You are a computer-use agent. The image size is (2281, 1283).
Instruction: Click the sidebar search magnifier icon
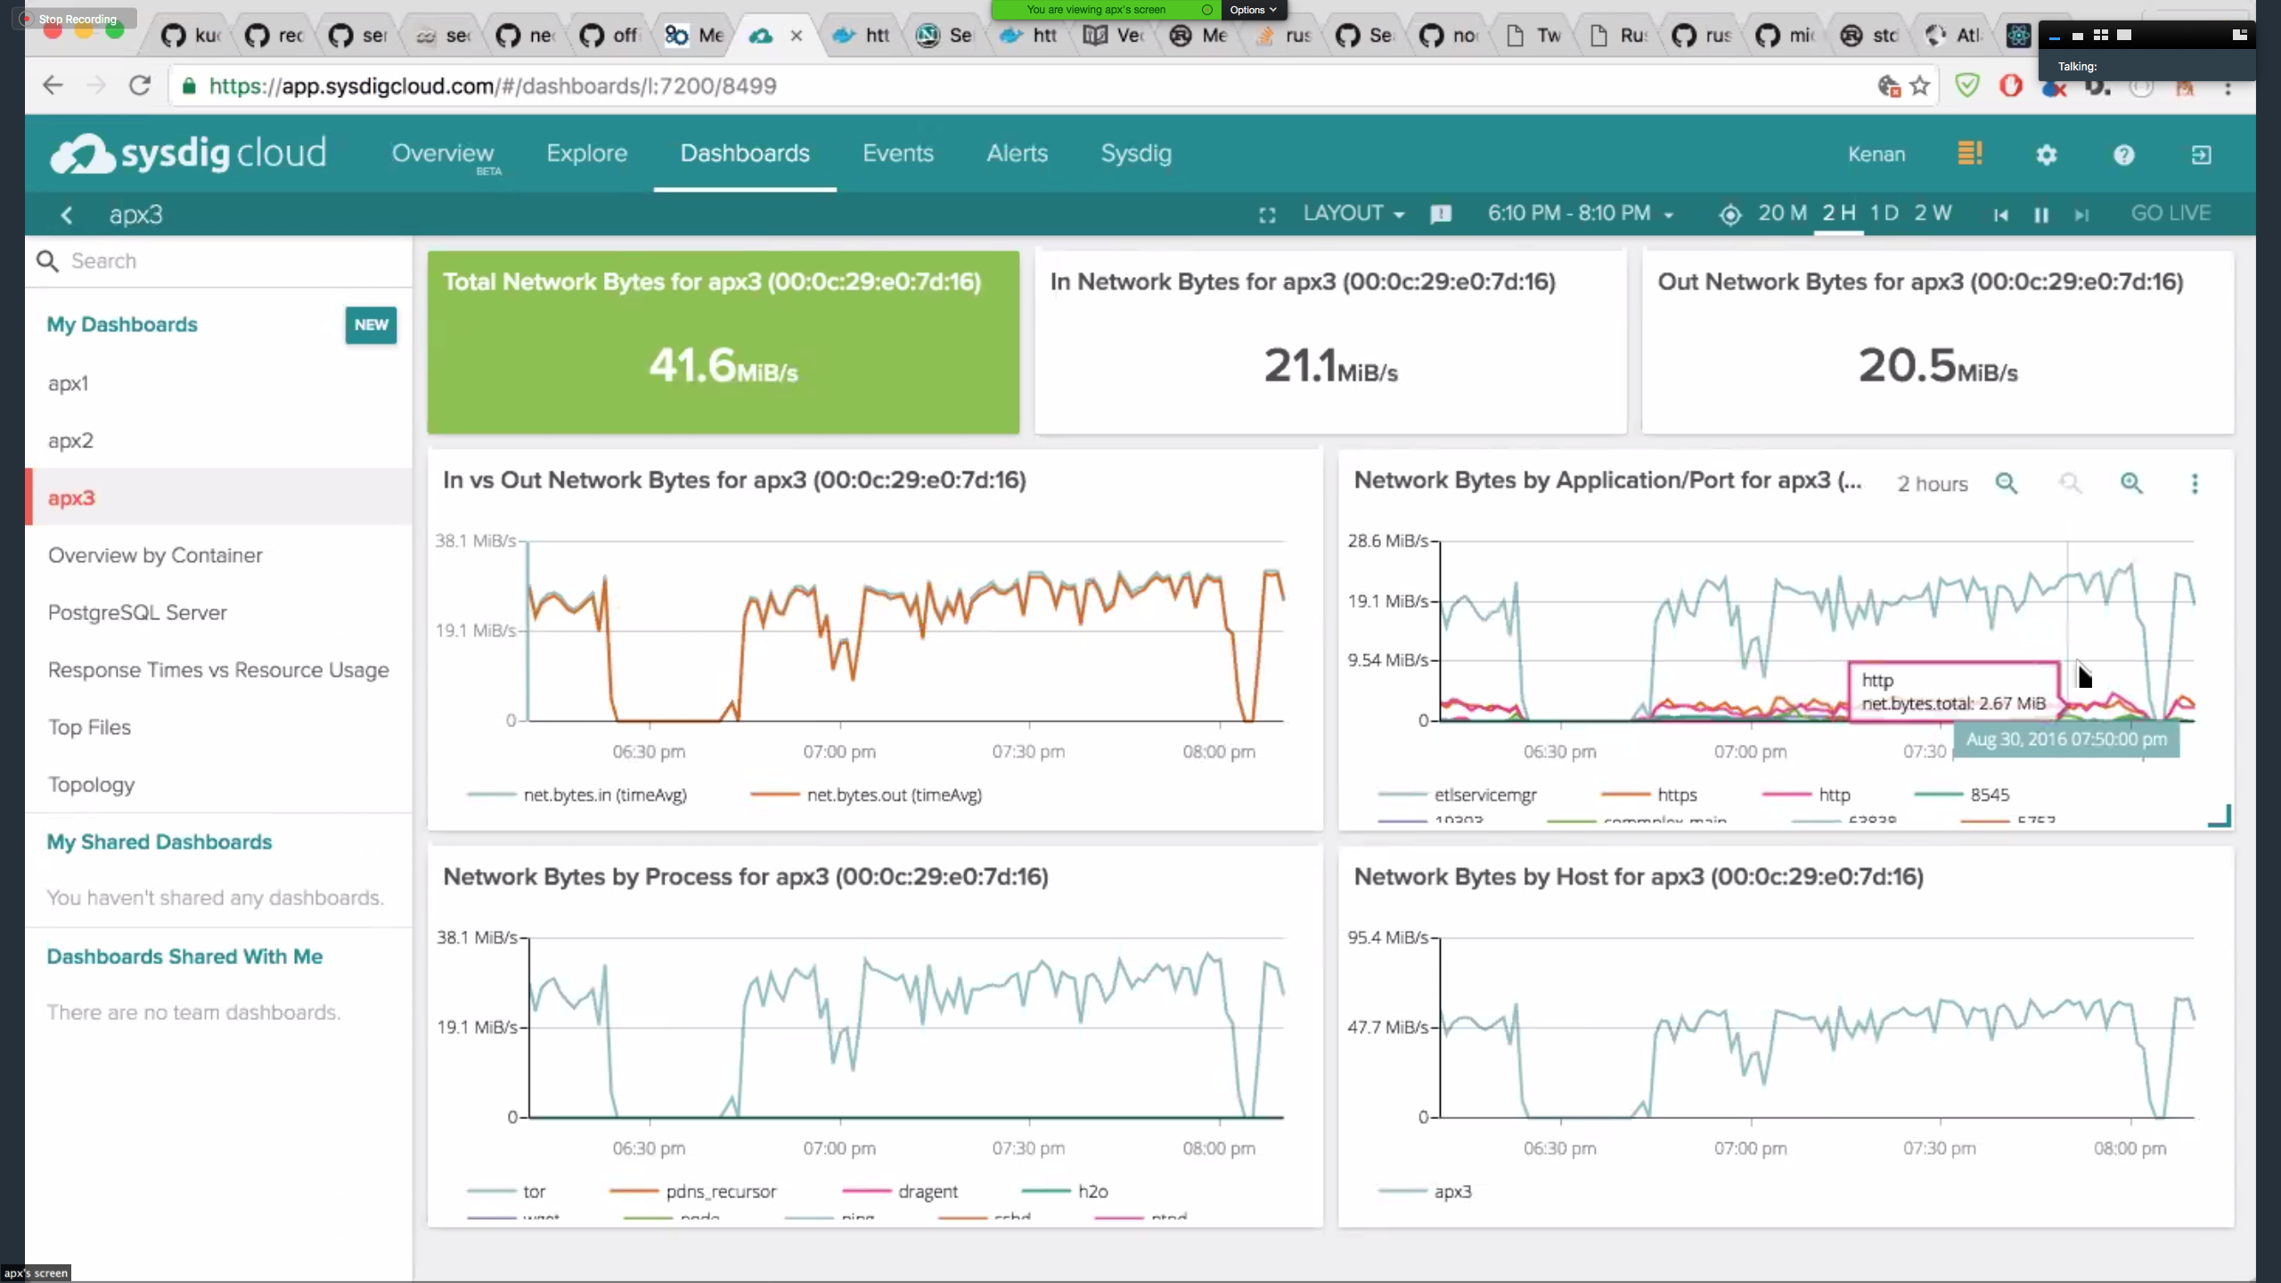point(47,261)
